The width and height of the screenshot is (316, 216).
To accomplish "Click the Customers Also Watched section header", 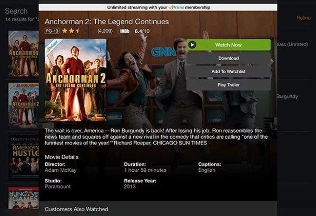I will point(76,209).
